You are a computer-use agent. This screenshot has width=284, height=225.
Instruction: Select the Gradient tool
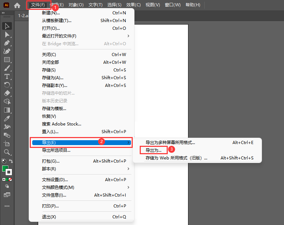point(7,110)
